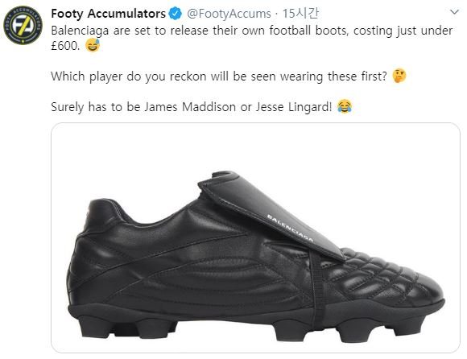Click the white Balenciaga logo on the boot tongue
This screenshot has width=467, height=359.
pos(290,228)
